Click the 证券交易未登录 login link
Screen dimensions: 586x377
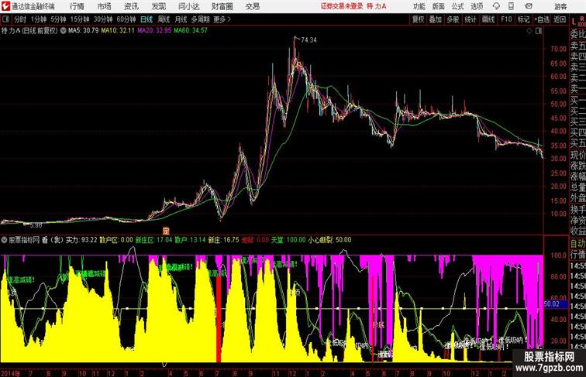342,6
